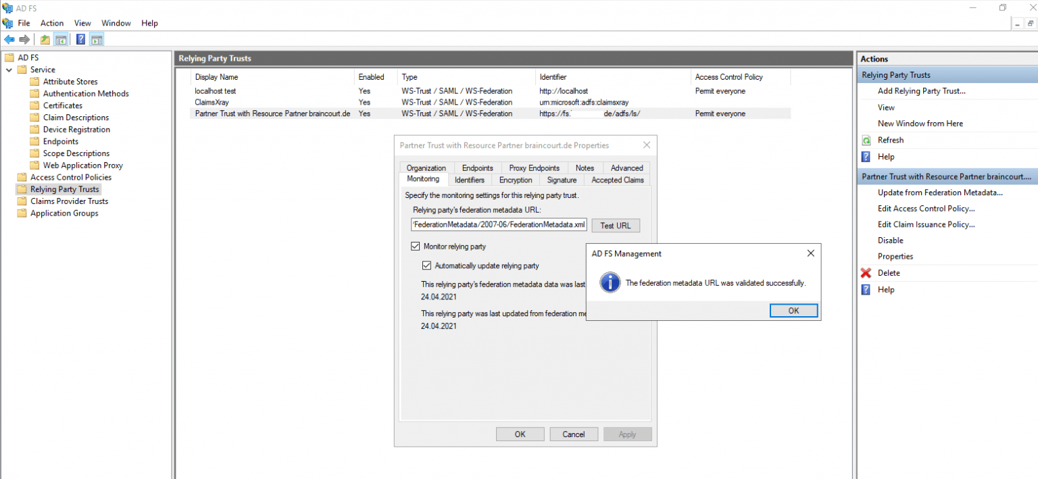Click the blue Back arrow in toolbar
Viewport: 1038px width, 479px height.
click(9, 40)
